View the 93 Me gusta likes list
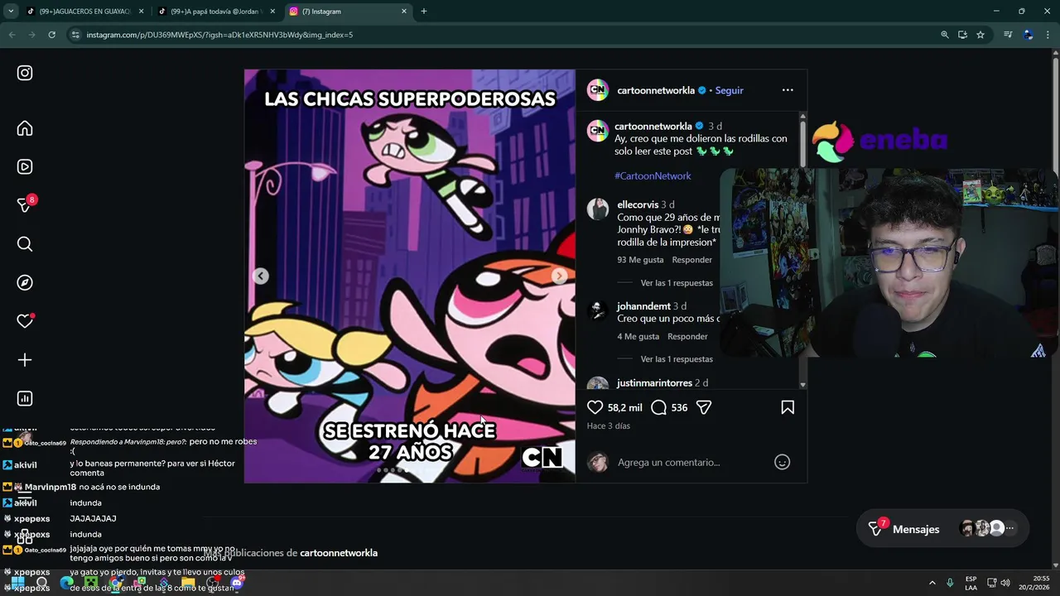Viewport: 1060px width, 596px height. [640, 260]
